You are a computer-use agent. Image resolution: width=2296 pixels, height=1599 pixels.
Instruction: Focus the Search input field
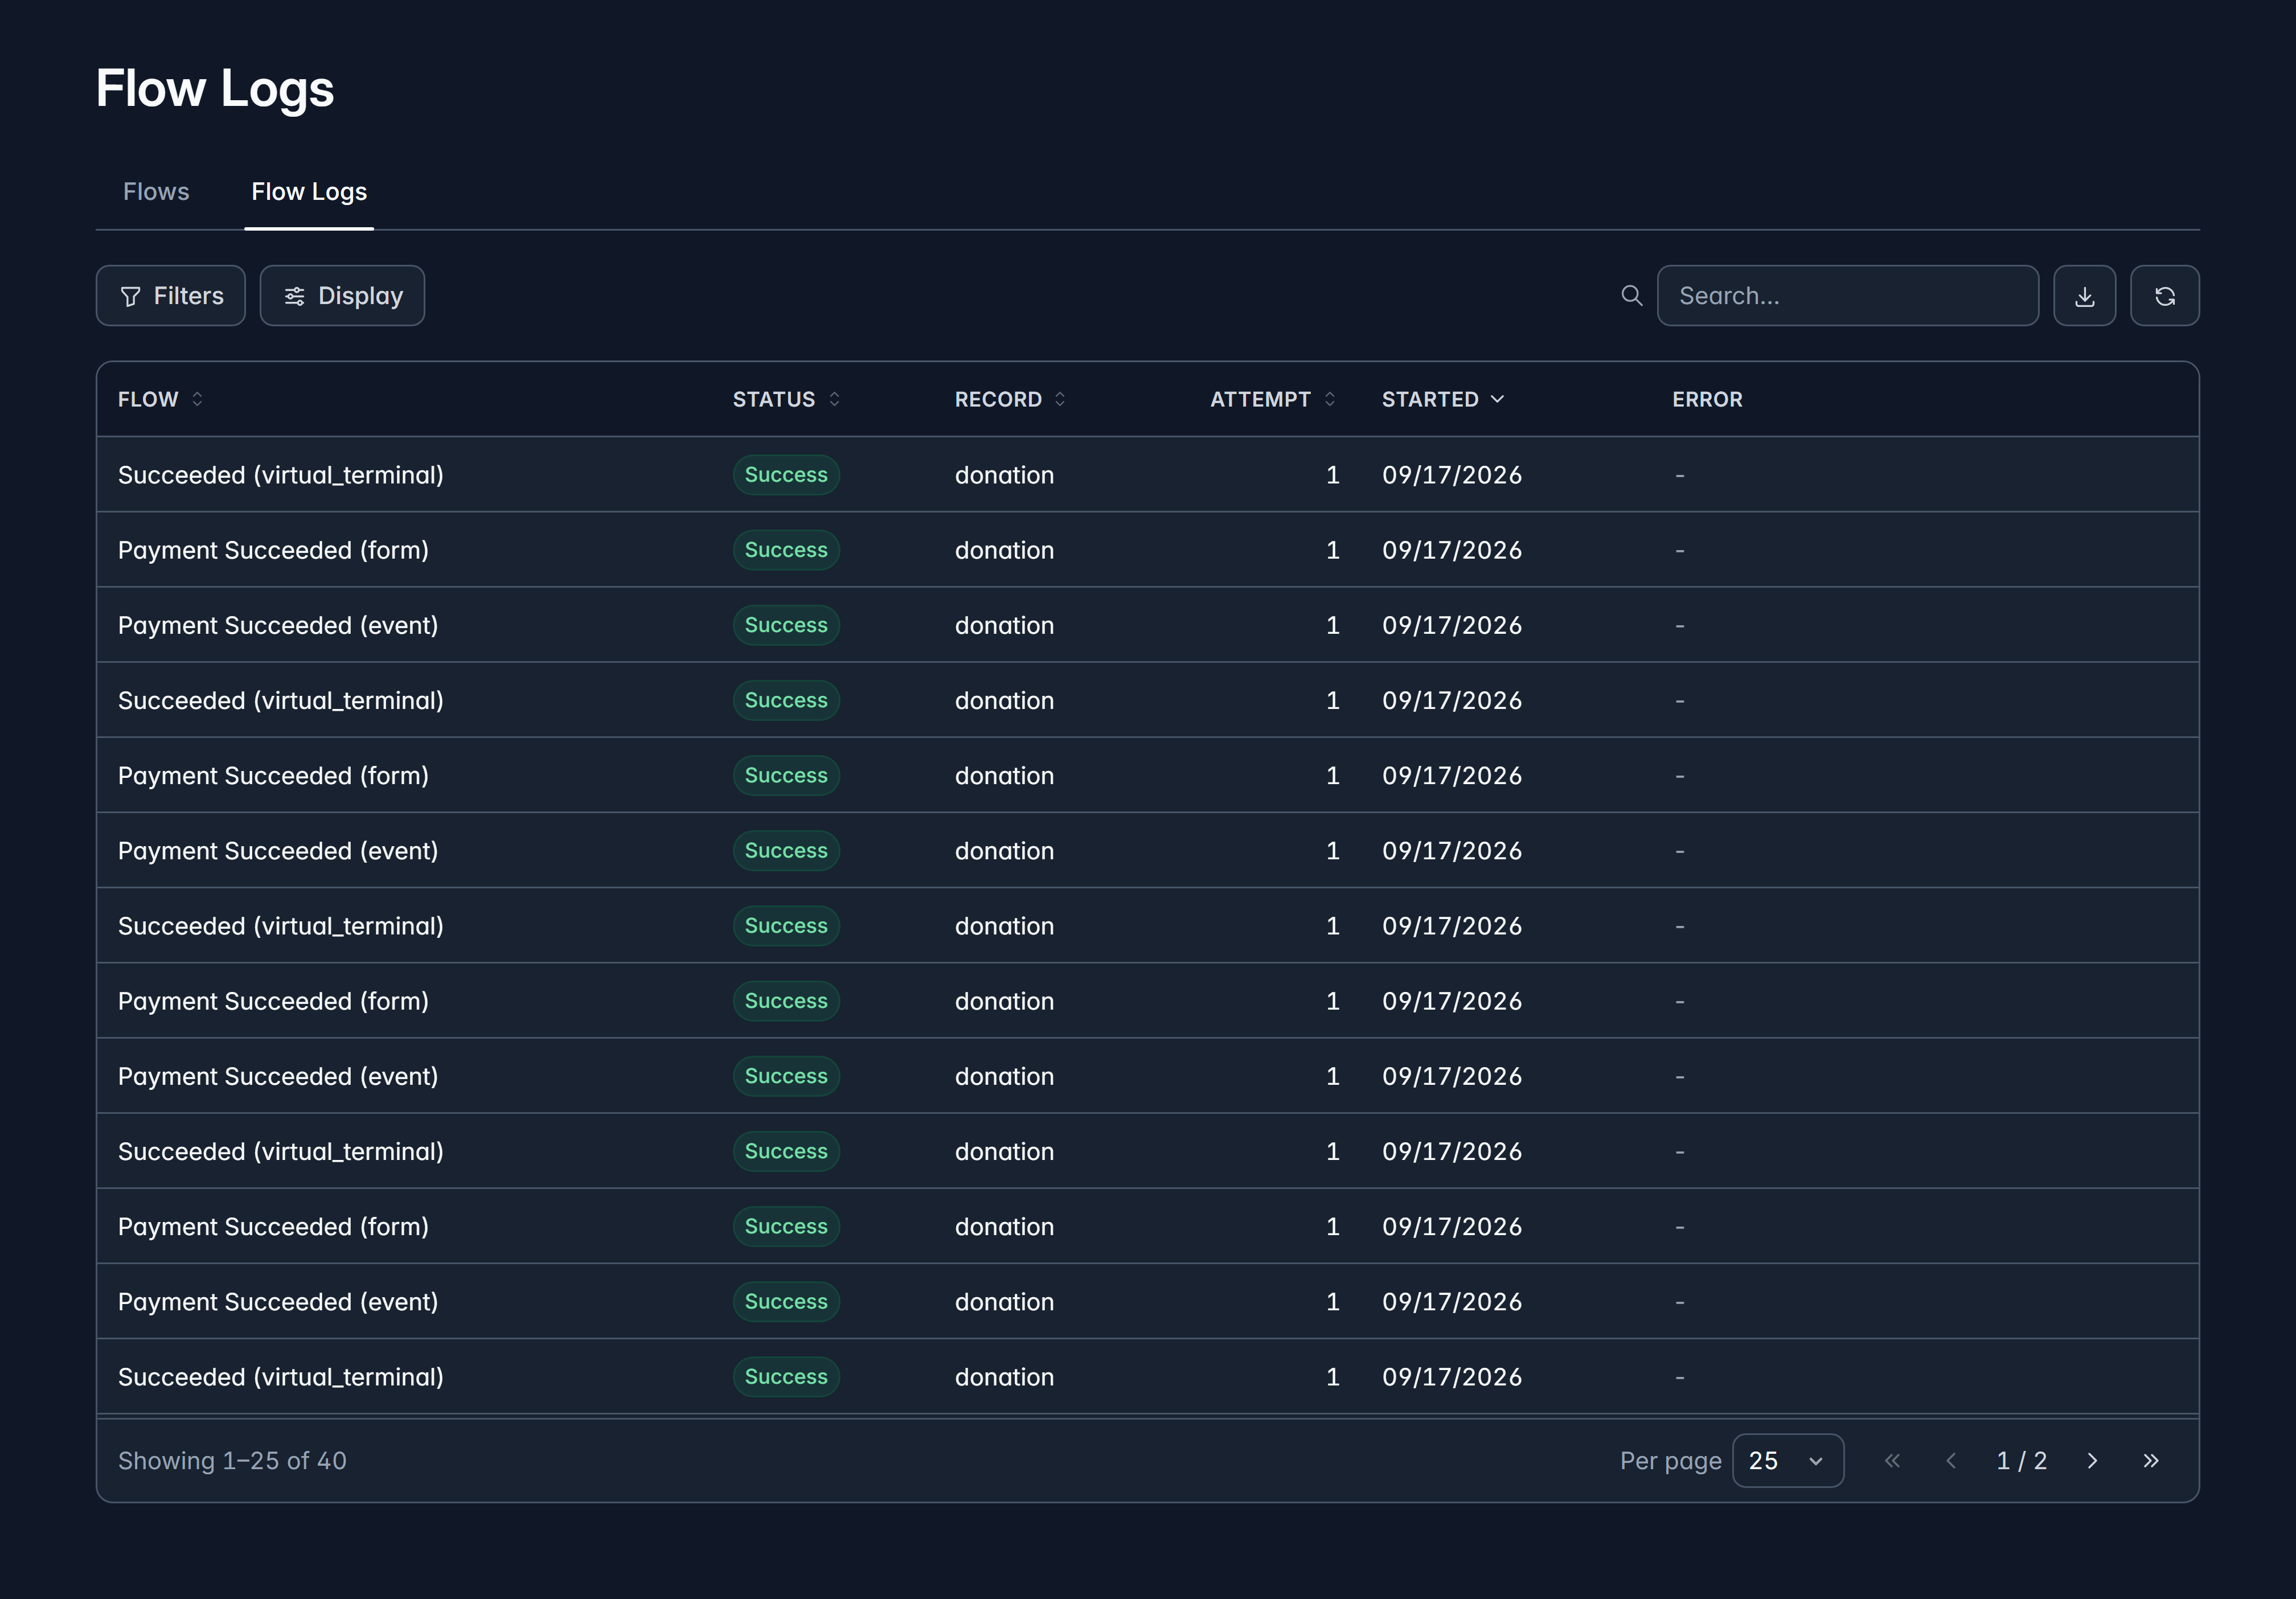click(1848, 296)
